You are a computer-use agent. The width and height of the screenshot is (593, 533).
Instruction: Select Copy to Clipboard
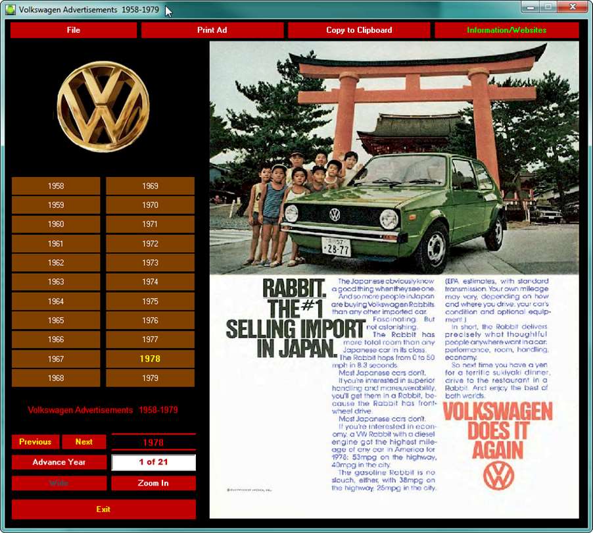(x=359, y=30)
